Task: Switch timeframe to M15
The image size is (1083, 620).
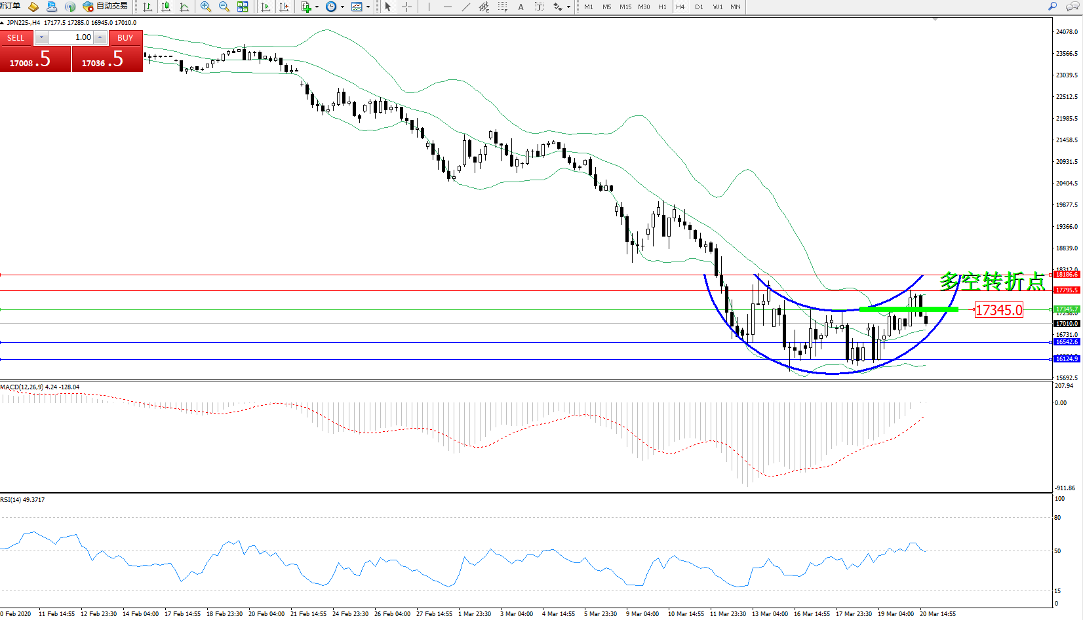Action: [x=625, y=7]
